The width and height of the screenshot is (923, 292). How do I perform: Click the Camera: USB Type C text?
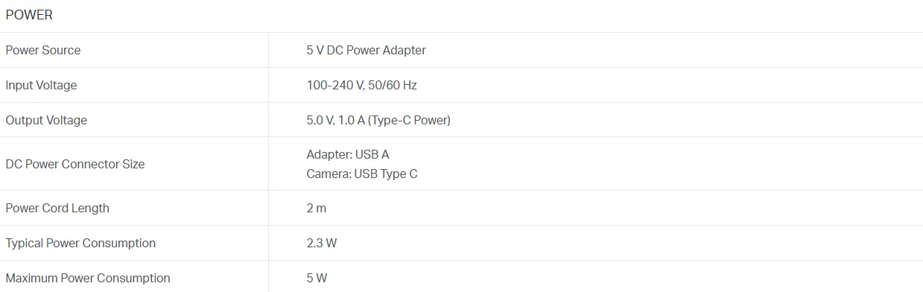point(362,174)
